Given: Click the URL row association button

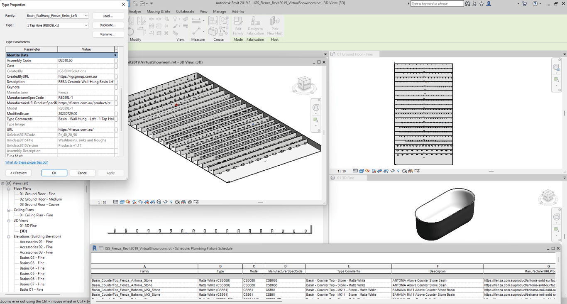Looking at the screenshot, I should (116, 130).
